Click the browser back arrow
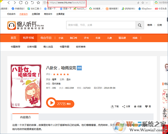 click(x=9, y=3)
